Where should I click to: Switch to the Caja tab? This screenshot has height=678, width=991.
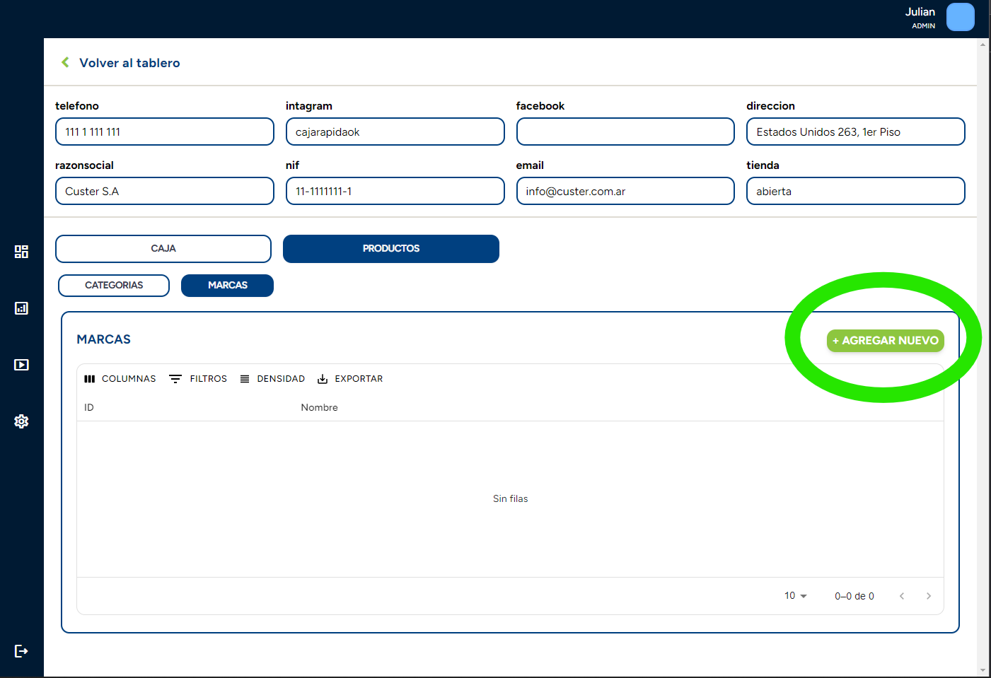pos(163,248)
